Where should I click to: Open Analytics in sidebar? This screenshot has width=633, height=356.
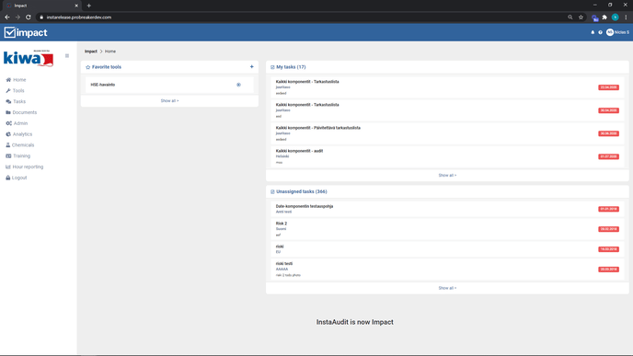tap(19, 134)
